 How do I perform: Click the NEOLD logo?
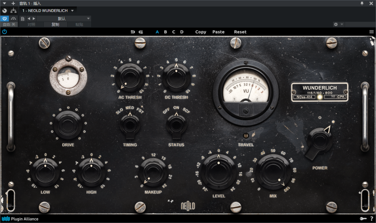188,206
